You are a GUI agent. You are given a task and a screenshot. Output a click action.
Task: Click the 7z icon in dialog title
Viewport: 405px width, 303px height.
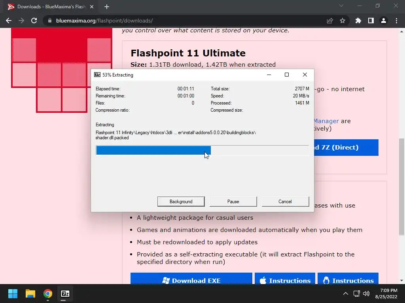click(x=97, y=75)
